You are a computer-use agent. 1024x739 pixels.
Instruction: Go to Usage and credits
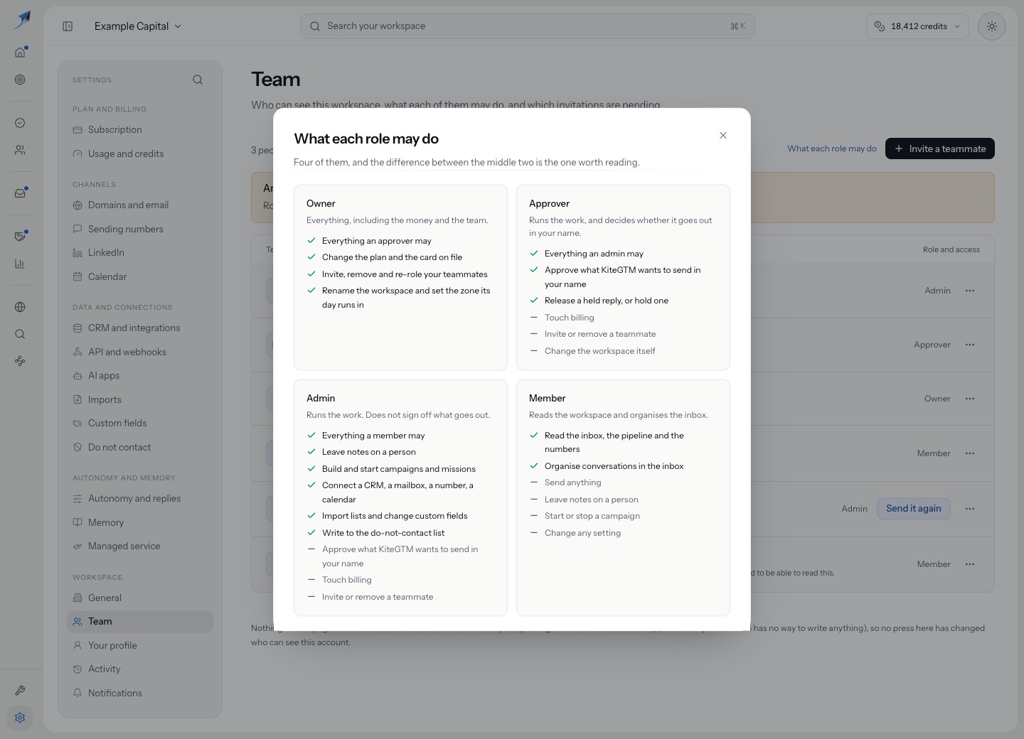(140, 153)
